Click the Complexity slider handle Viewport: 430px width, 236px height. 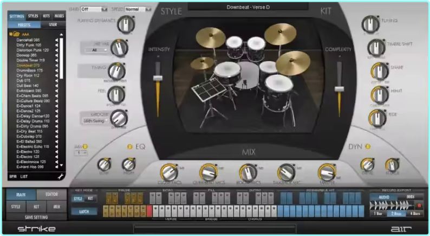click(339, 89)
